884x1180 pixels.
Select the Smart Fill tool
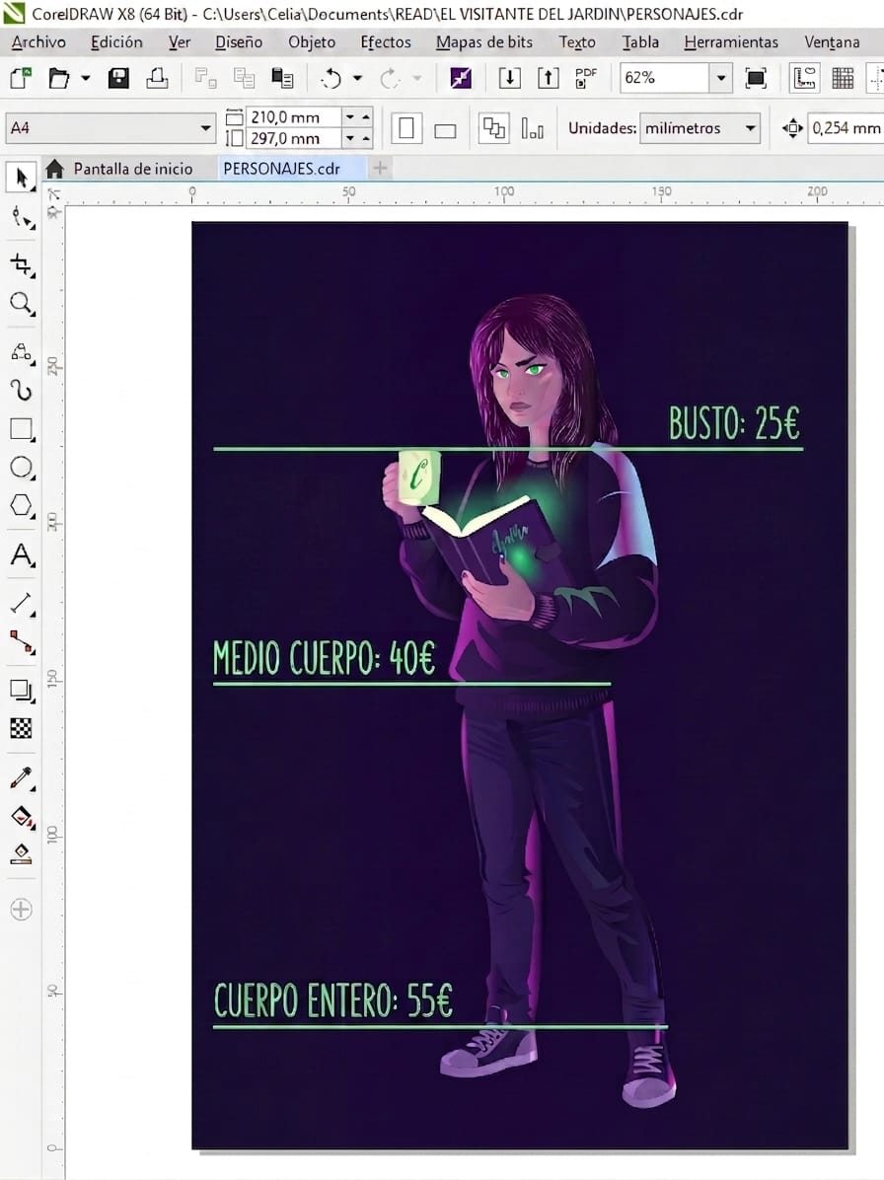pyautogui.click(x=21, y=854)
